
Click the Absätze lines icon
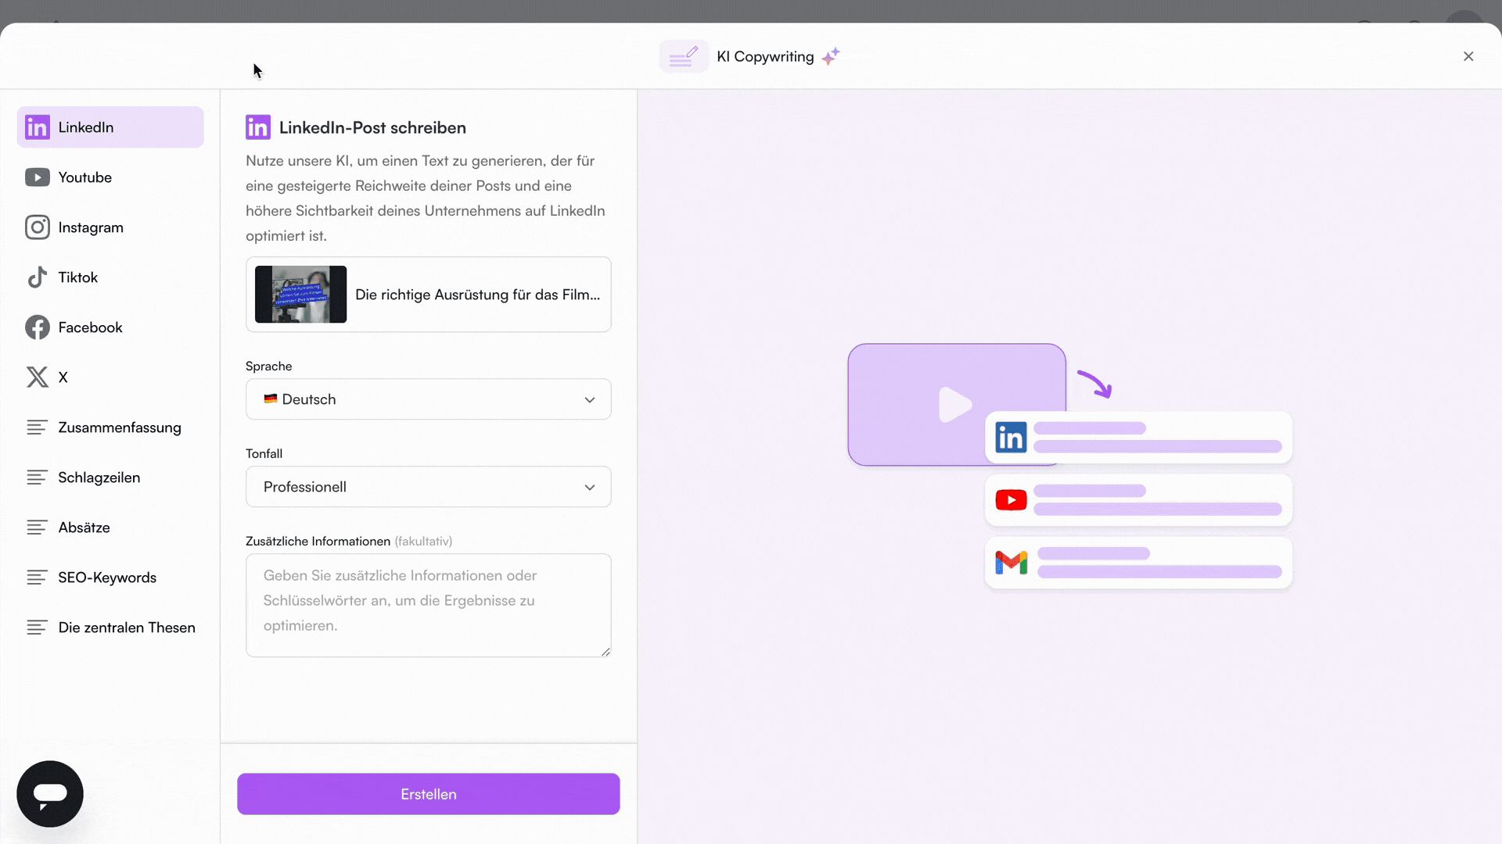tap(37, 527)
